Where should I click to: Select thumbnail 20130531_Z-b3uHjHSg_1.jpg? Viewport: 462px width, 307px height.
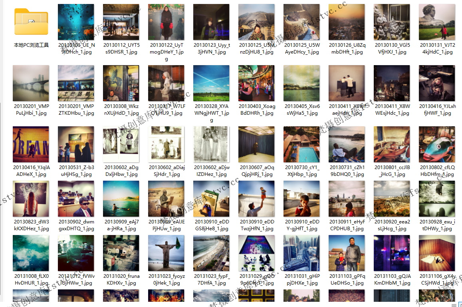click(x=76, y=144)
